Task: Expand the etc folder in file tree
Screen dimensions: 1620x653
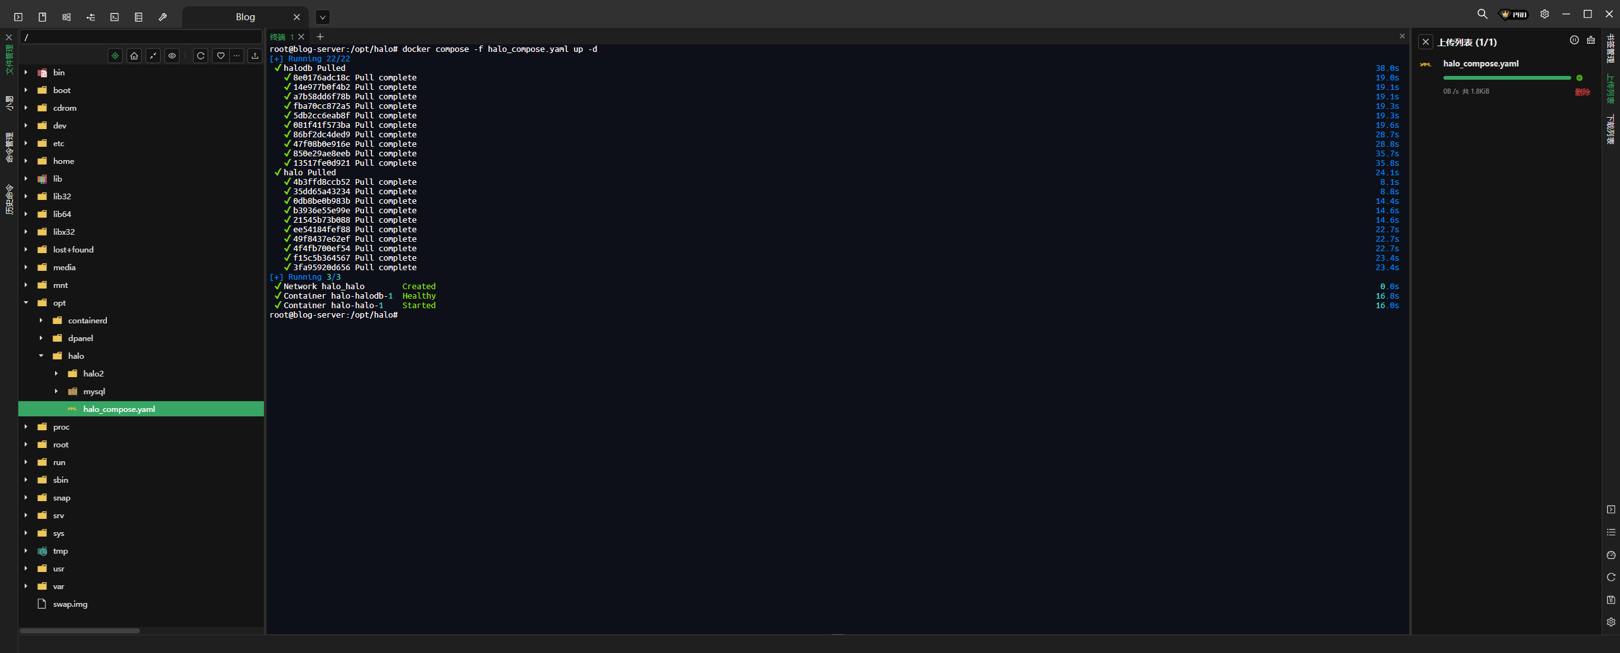Action: (x=26, y=144)
